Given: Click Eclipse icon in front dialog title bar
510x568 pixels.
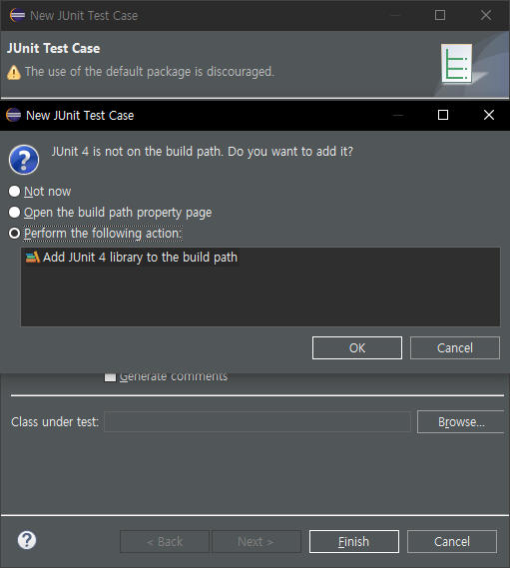Looking at the screenshot, I should click(14, 115).
